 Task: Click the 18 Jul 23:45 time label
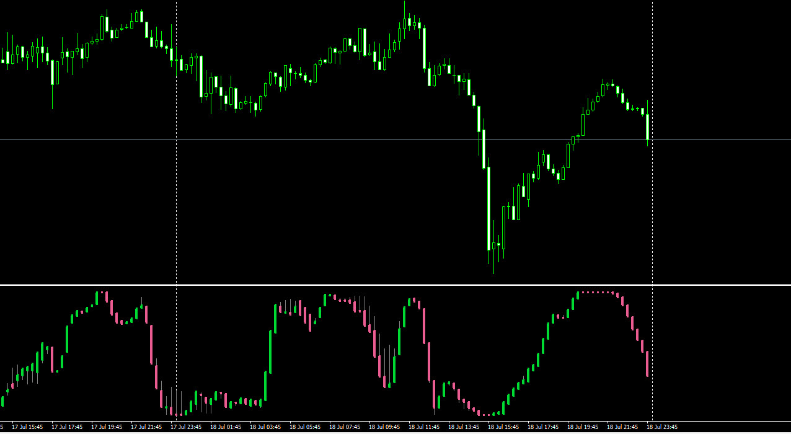click(x=662, y=427)
